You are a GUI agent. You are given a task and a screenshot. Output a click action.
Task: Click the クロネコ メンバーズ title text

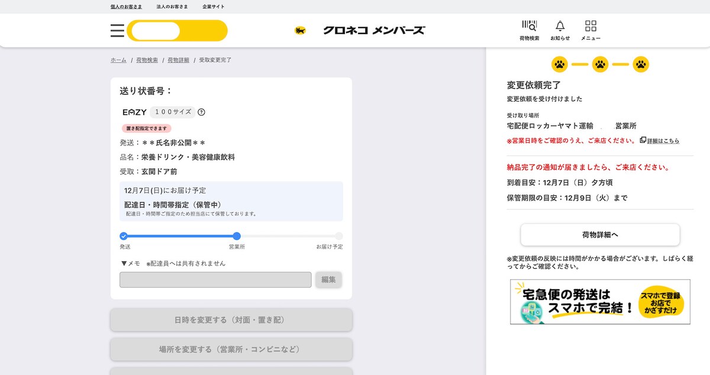coord(374,31)
